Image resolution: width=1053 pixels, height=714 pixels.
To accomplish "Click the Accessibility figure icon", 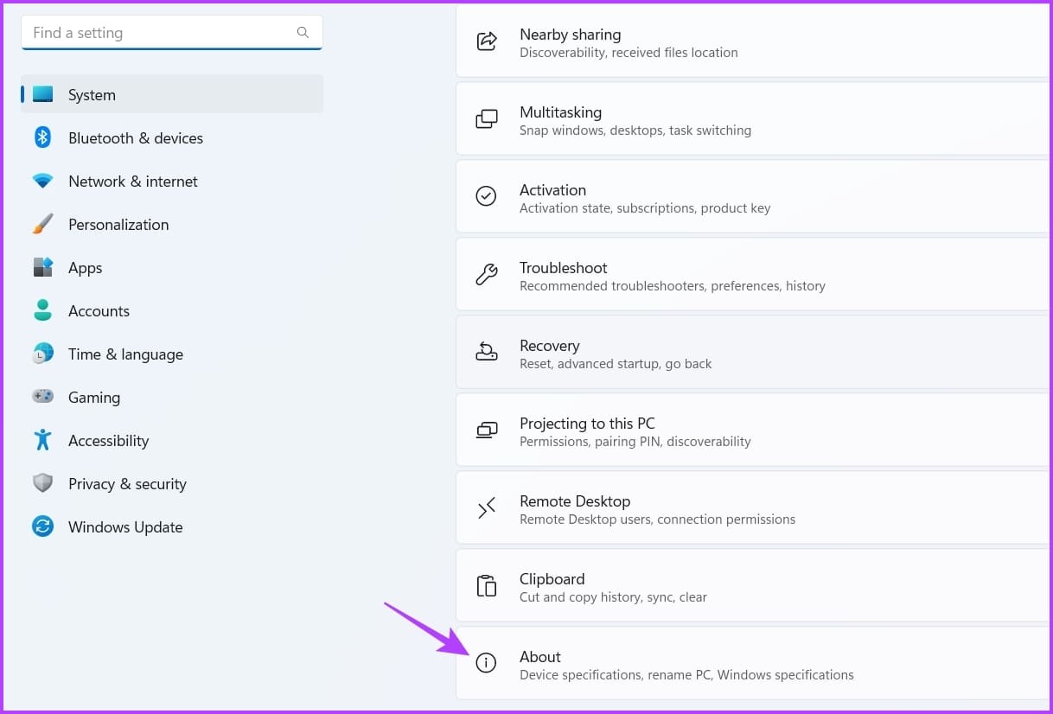I will [43, 440].
